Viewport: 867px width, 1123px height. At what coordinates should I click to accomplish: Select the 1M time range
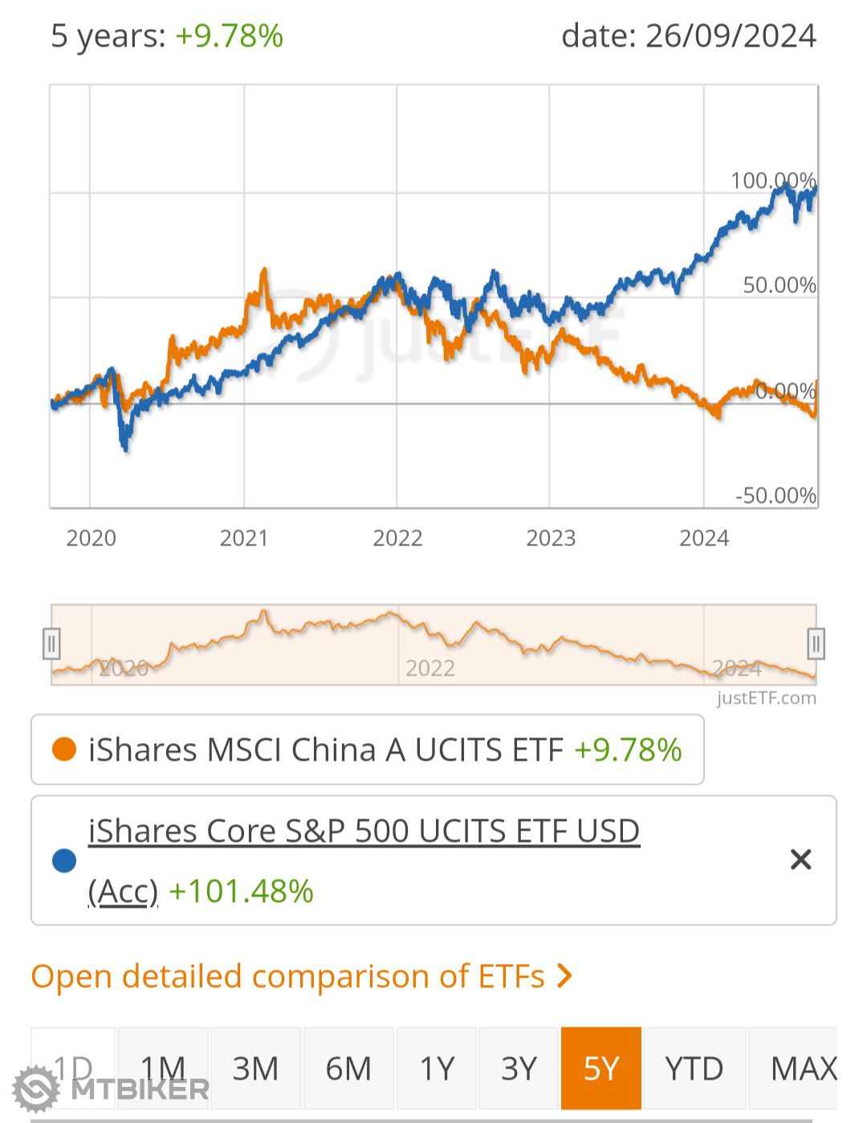[163, 1068]
